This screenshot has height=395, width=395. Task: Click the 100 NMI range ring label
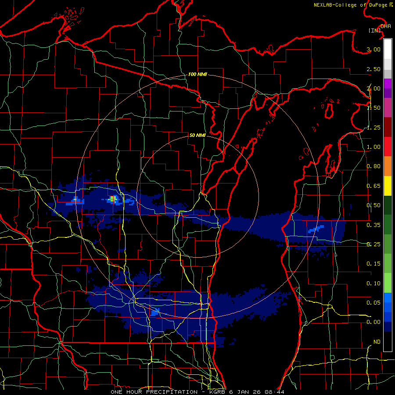pyautogui.click(x=198, y=74)
